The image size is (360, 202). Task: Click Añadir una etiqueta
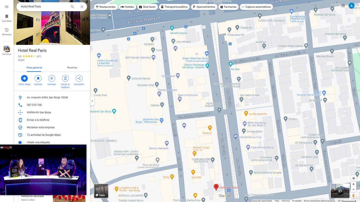coord(52,142)
